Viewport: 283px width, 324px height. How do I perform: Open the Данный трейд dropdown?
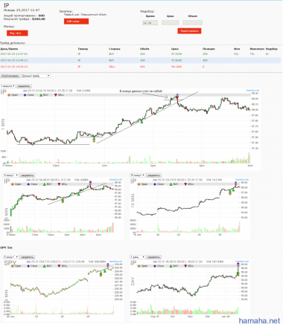[x=36, y=76]
